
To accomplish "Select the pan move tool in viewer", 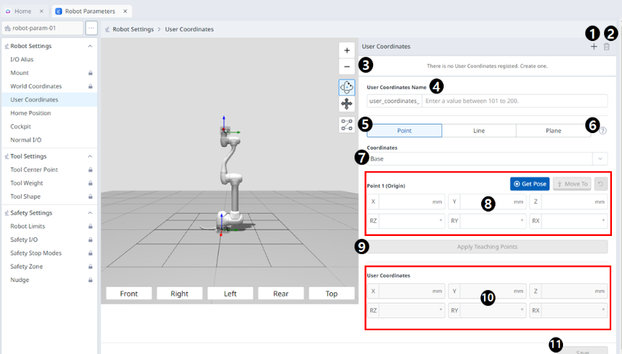I will pyautogui.click(x=347, y=104).
